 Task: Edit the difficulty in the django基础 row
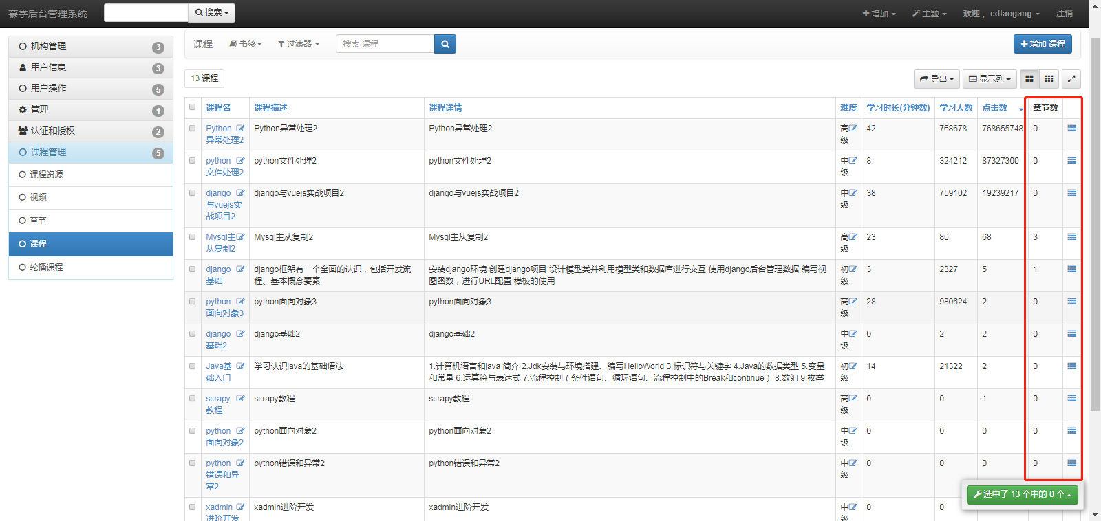click(853, 269)
